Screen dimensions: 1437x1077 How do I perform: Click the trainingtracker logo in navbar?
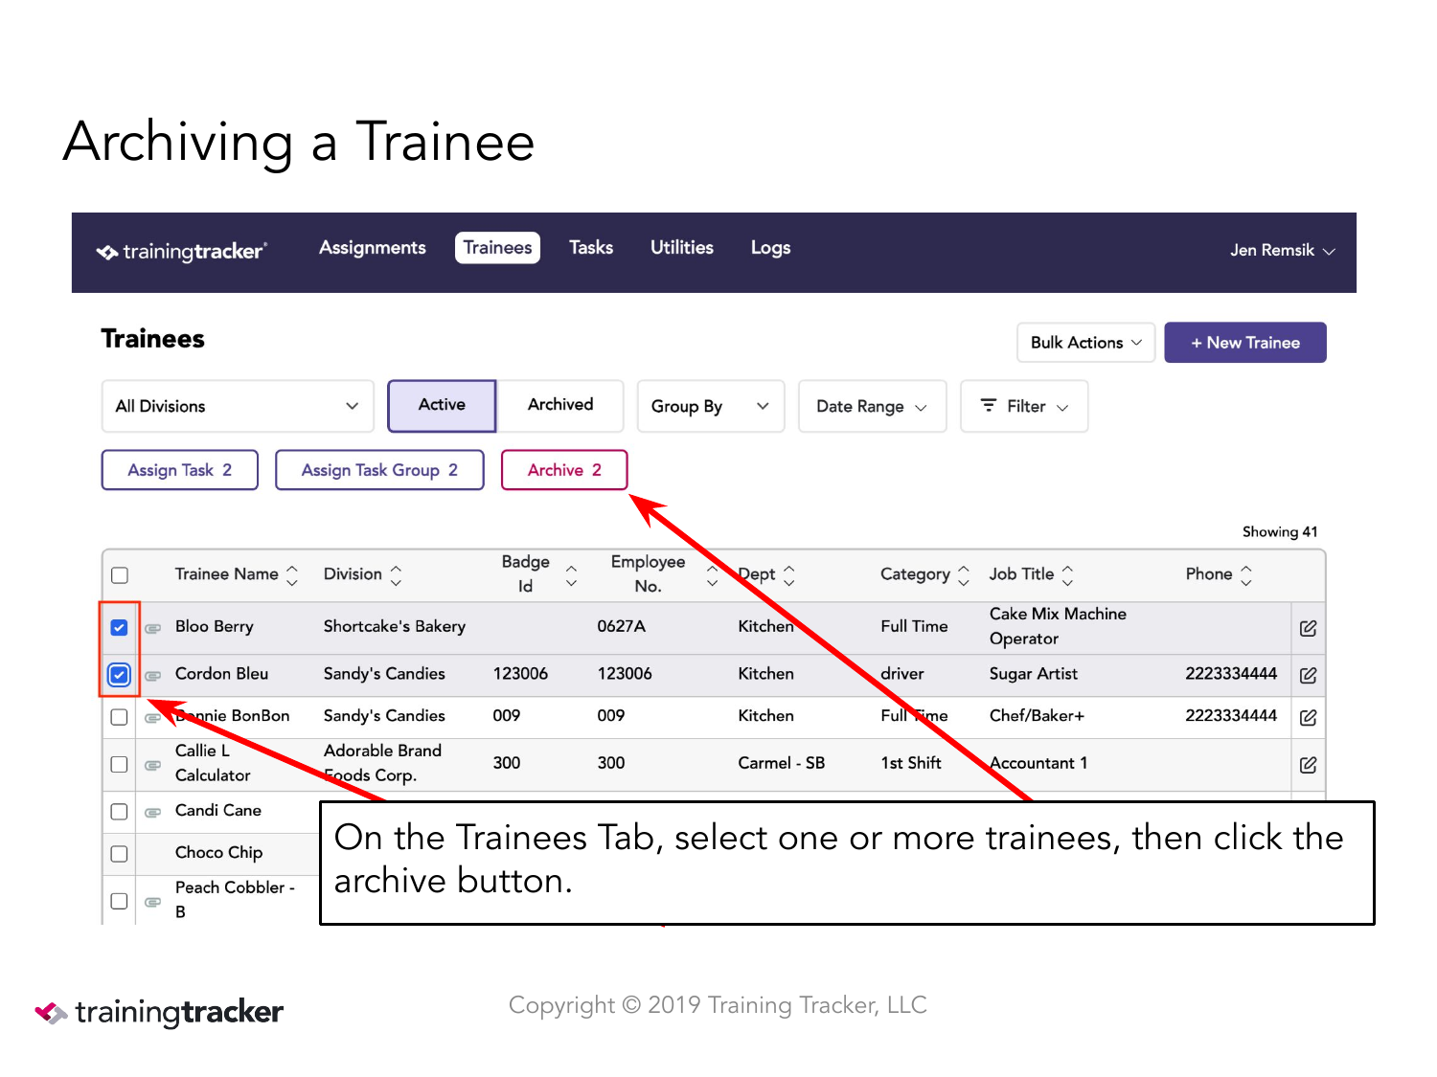[x=181, y=252]
